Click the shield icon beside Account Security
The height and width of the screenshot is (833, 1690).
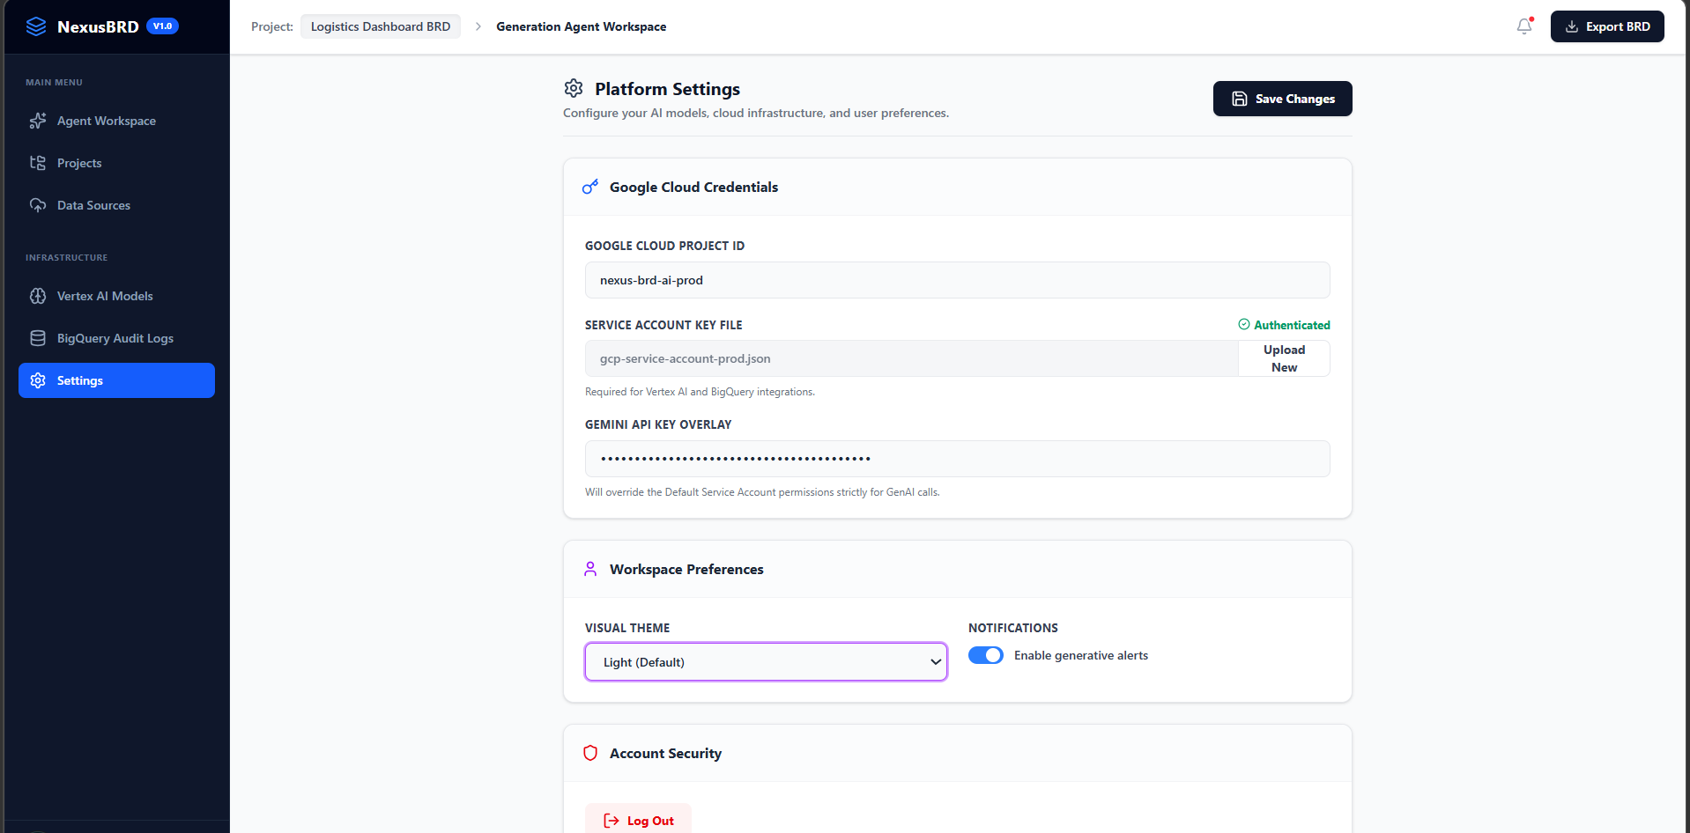[x=590, y=753]
